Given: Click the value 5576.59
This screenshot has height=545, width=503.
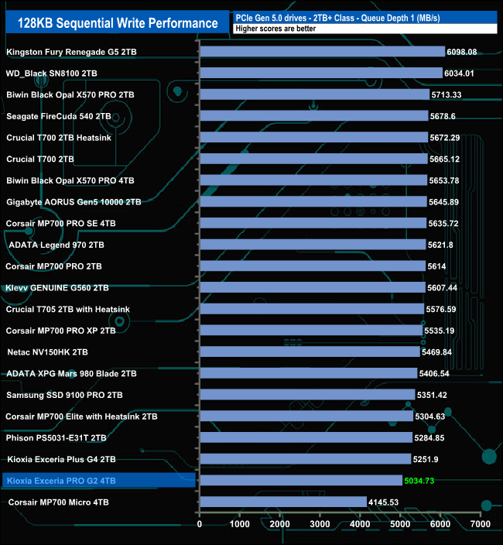Looking at the screenshot, I should click(x=441, y=310).
